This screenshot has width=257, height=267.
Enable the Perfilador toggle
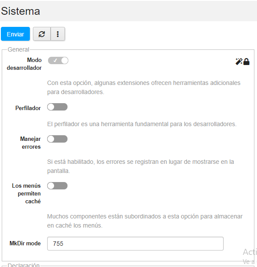point(57,107)
